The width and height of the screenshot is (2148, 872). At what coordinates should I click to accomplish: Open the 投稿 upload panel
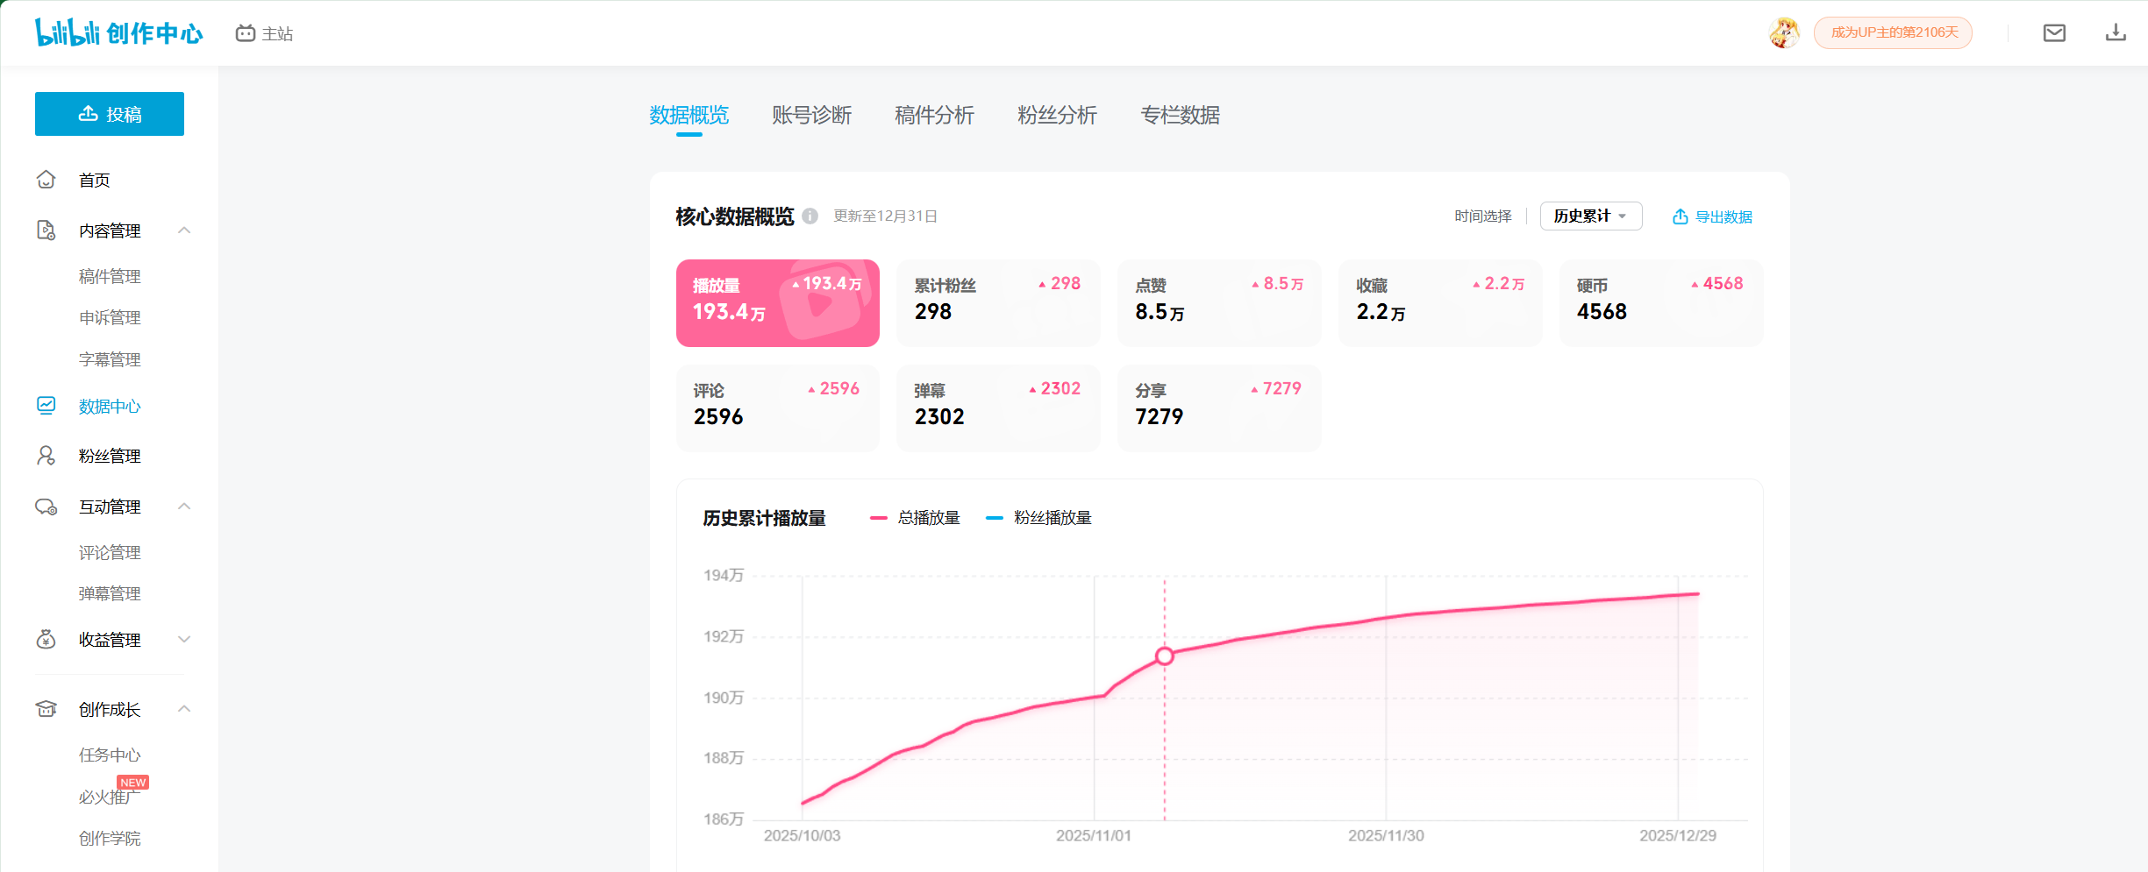(109, 114)
